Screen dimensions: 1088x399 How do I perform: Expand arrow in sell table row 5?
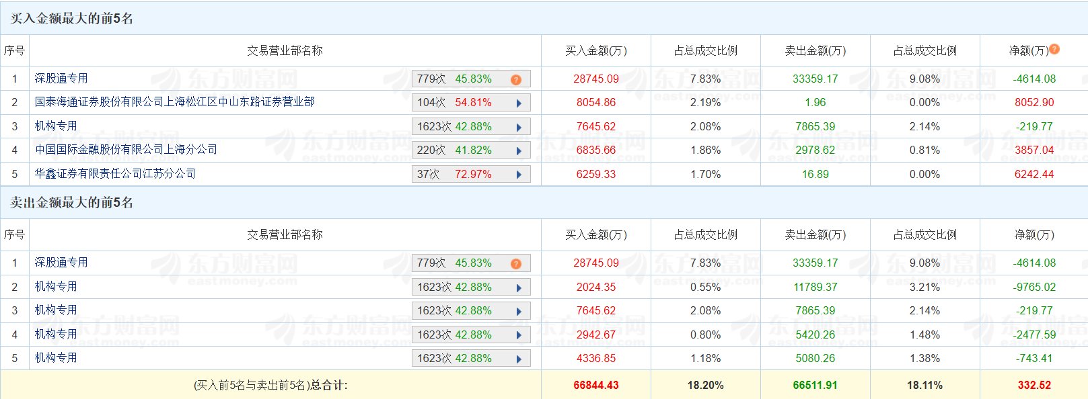(x=519, y=359)
